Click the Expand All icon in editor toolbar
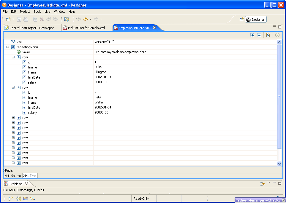 (x=252, y=35)
